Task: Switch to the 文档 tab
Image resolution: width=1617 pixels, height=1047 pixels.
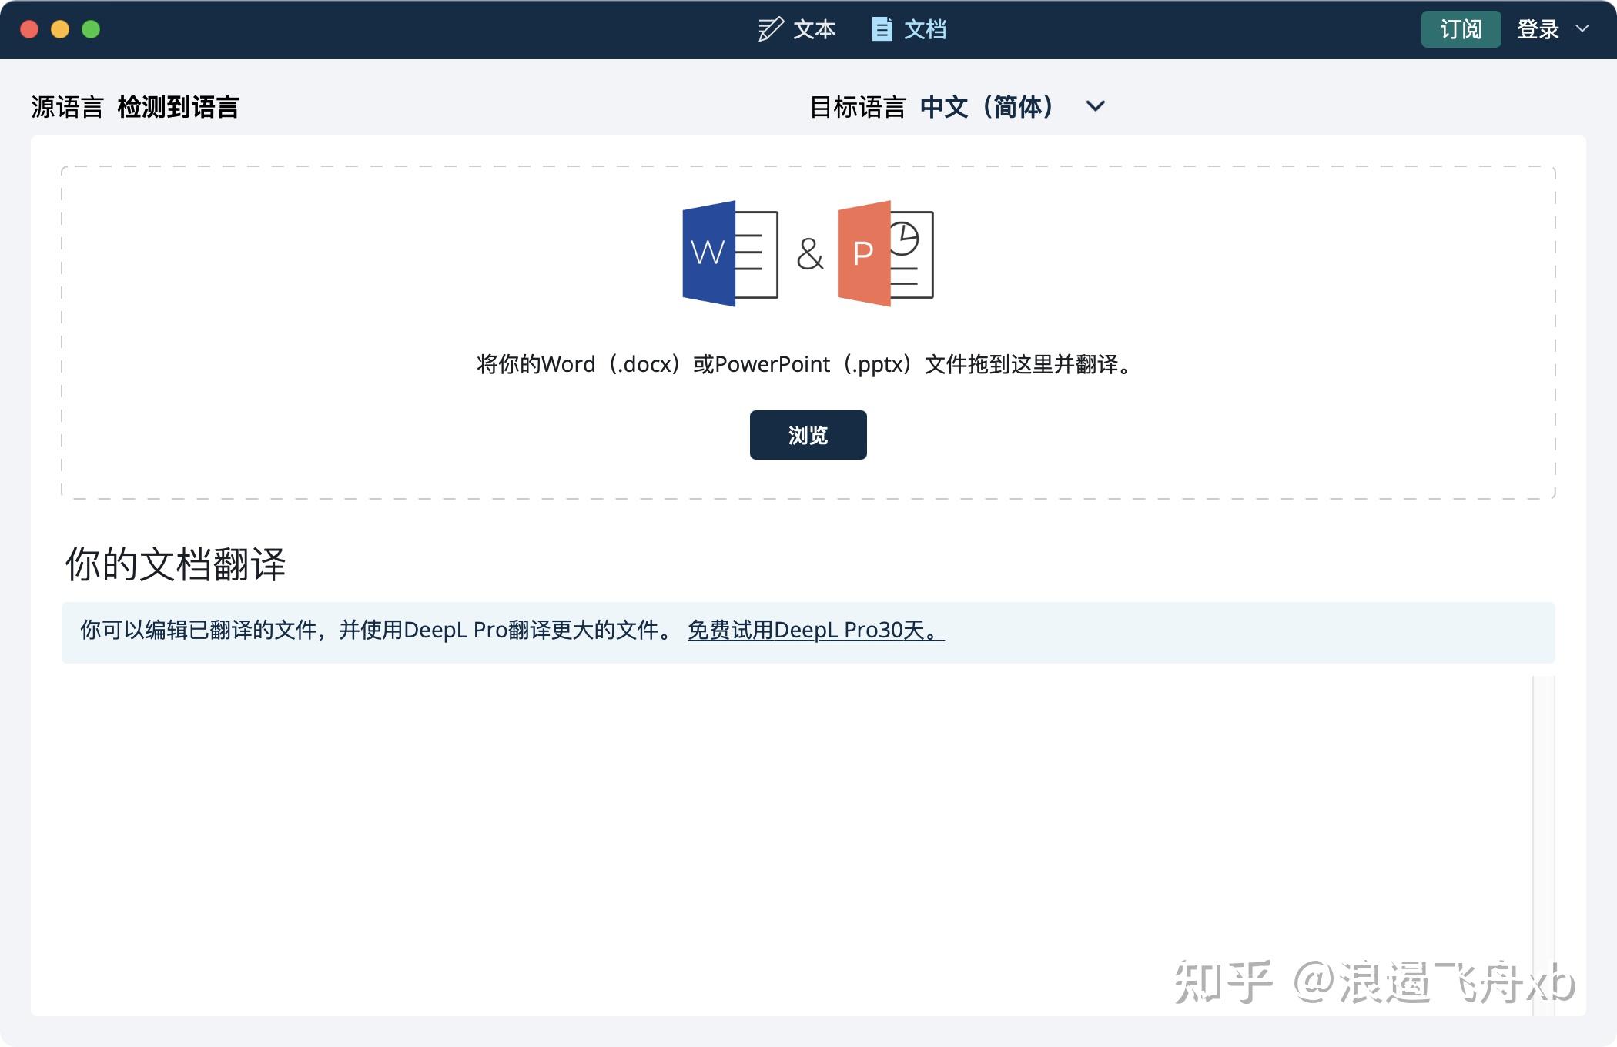Action: pos(924,29)
